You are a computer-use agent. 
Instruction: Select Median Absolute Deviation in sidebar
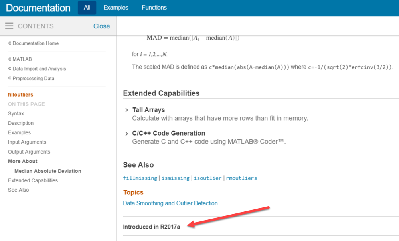[47, 171]
